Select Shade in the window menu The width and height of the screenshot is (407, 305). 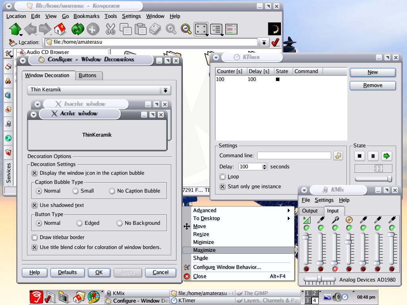(x=238, y=258)
